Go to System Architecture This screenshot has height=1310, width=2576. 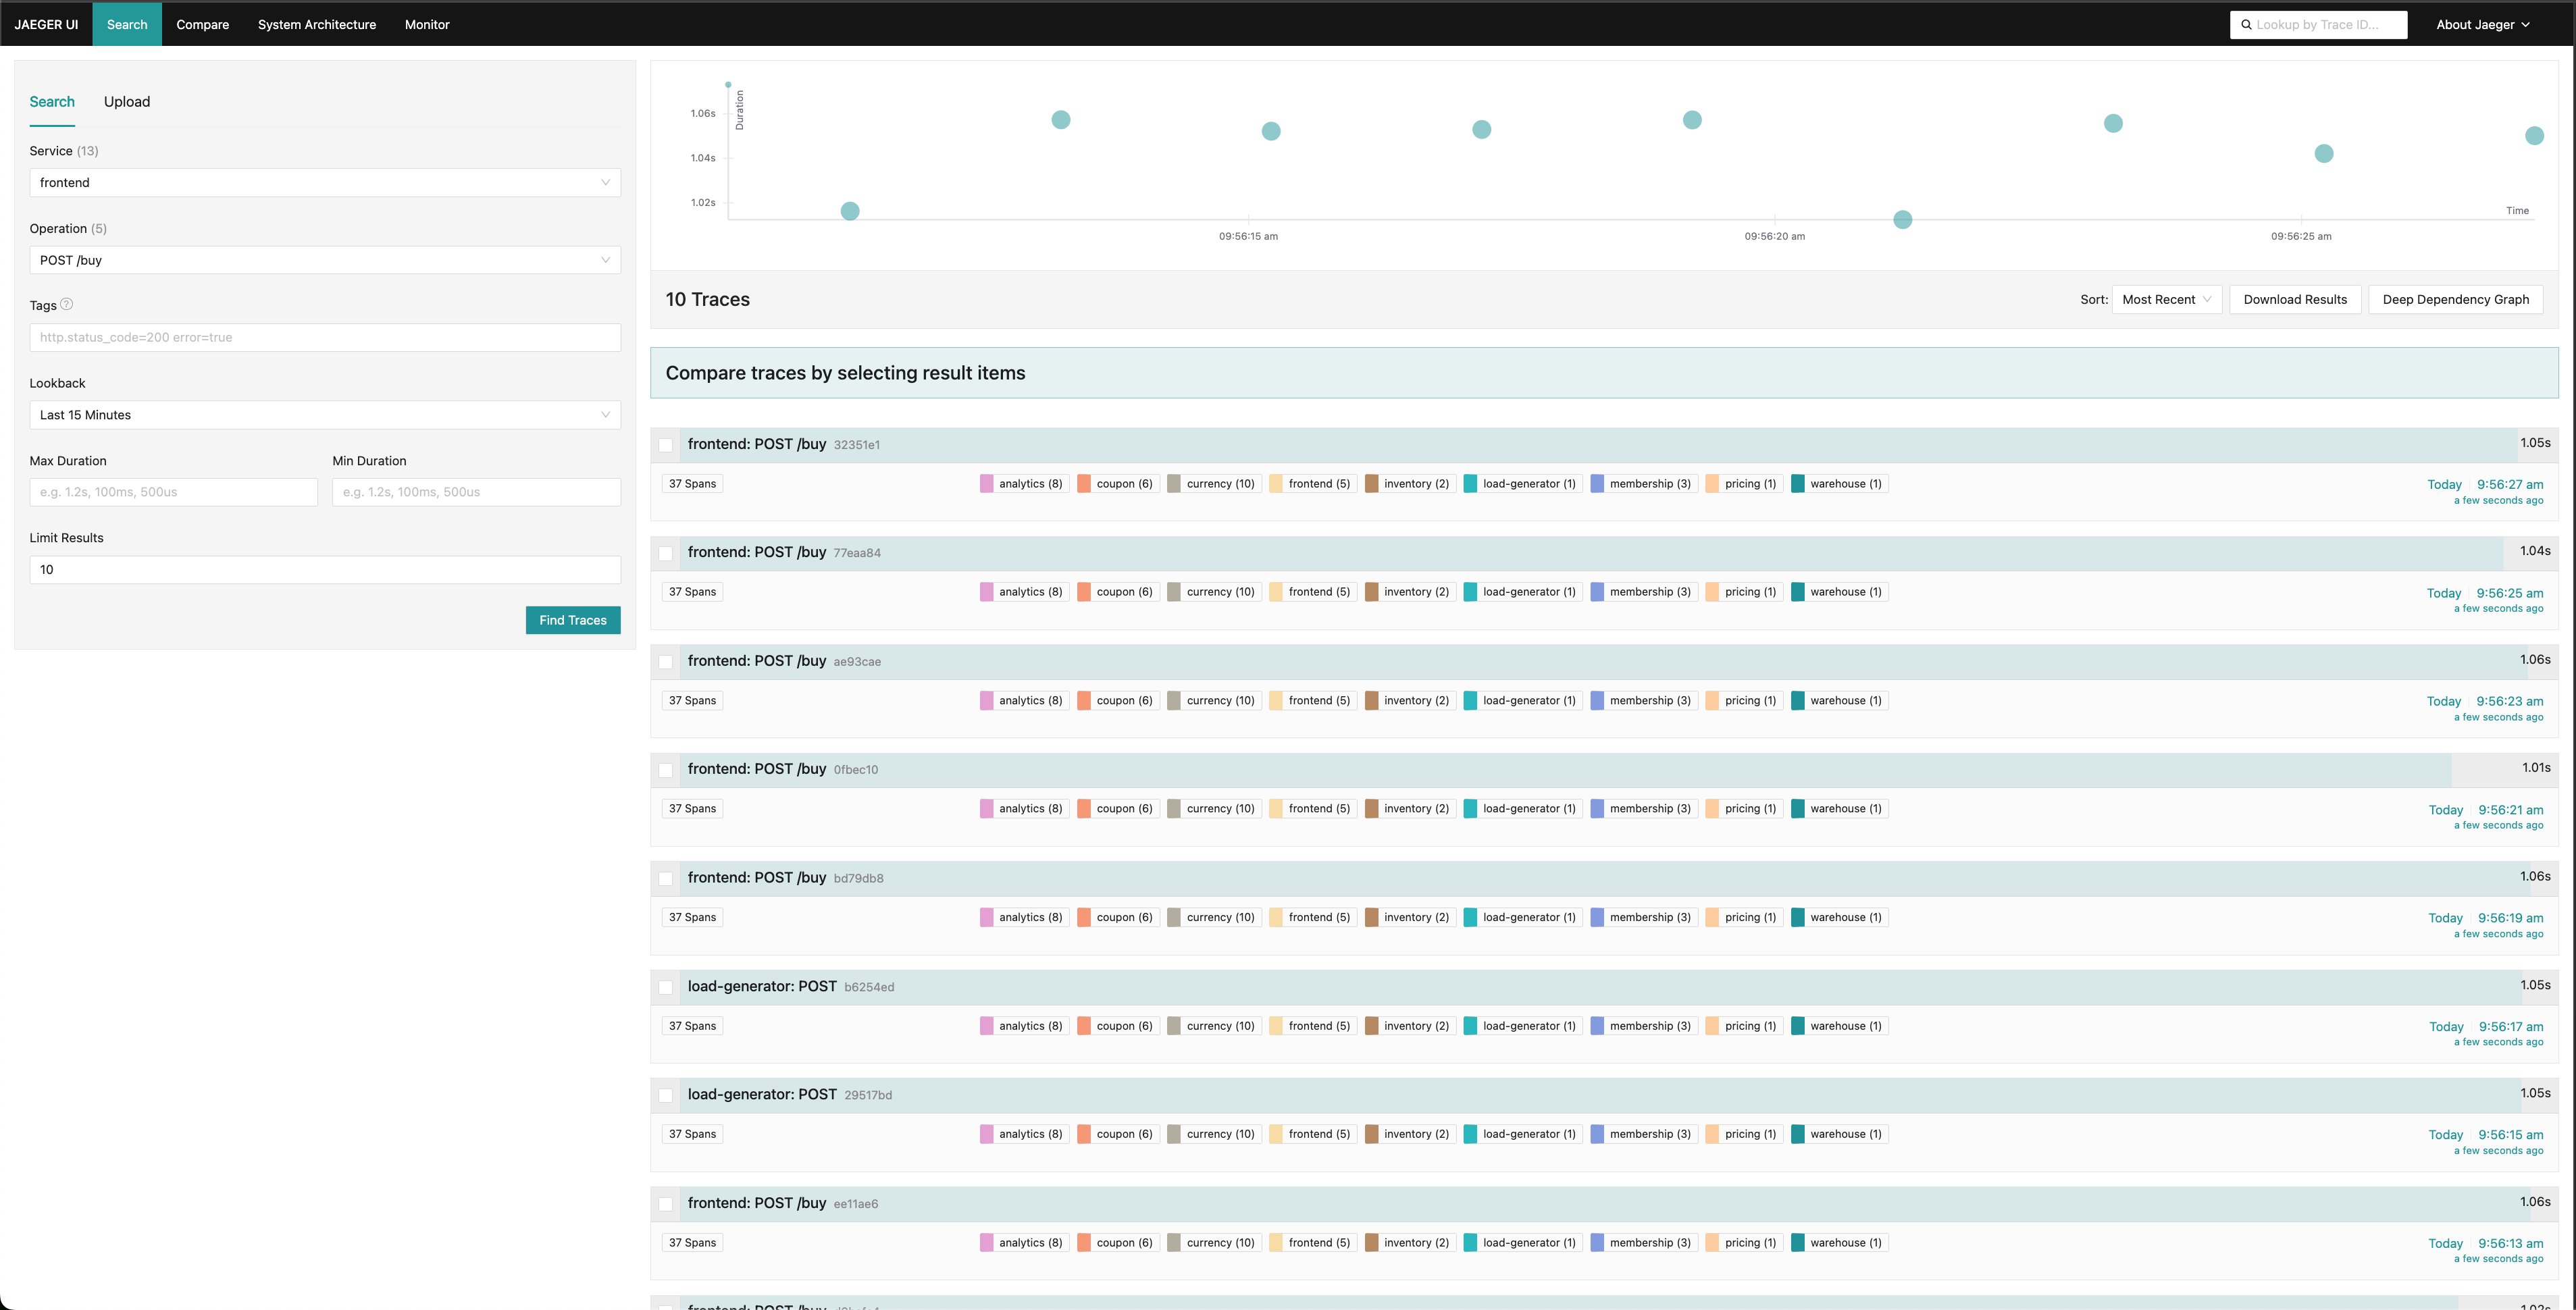click(x=317, y=24)
